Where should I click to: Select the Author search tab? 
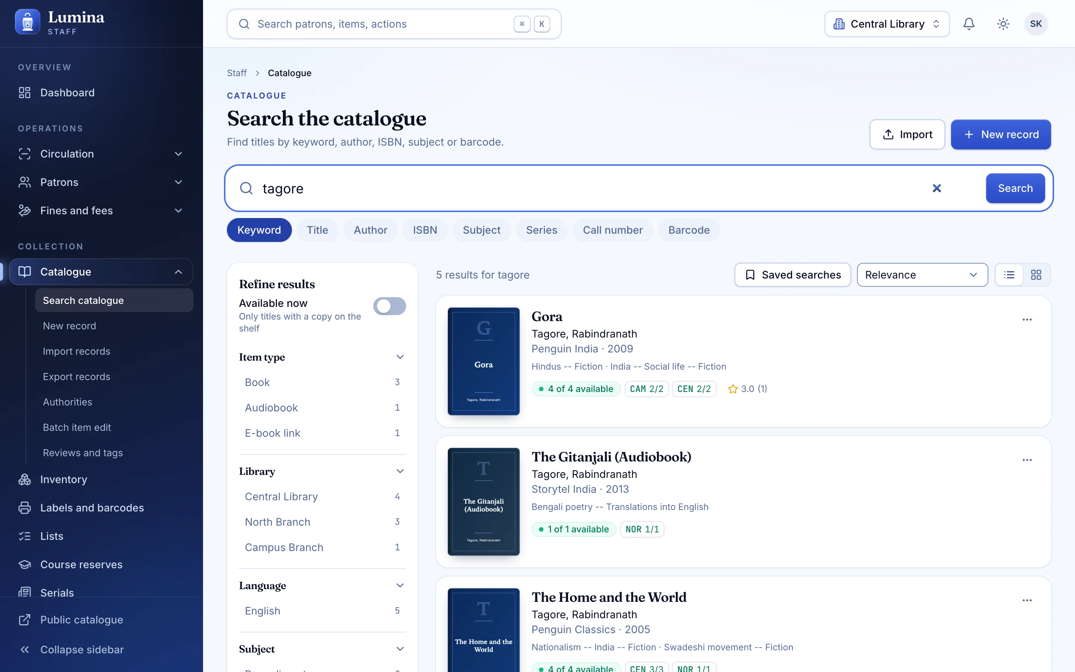point(371,230)
